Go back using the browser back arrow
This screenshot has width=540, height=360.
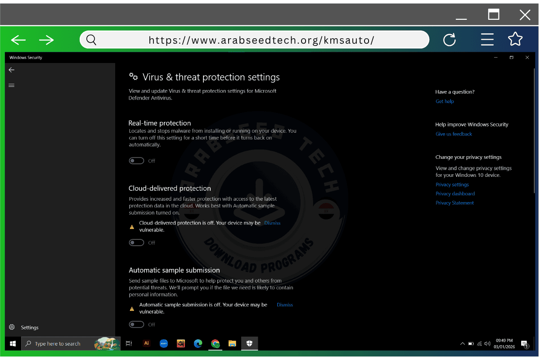click(18, 40)
